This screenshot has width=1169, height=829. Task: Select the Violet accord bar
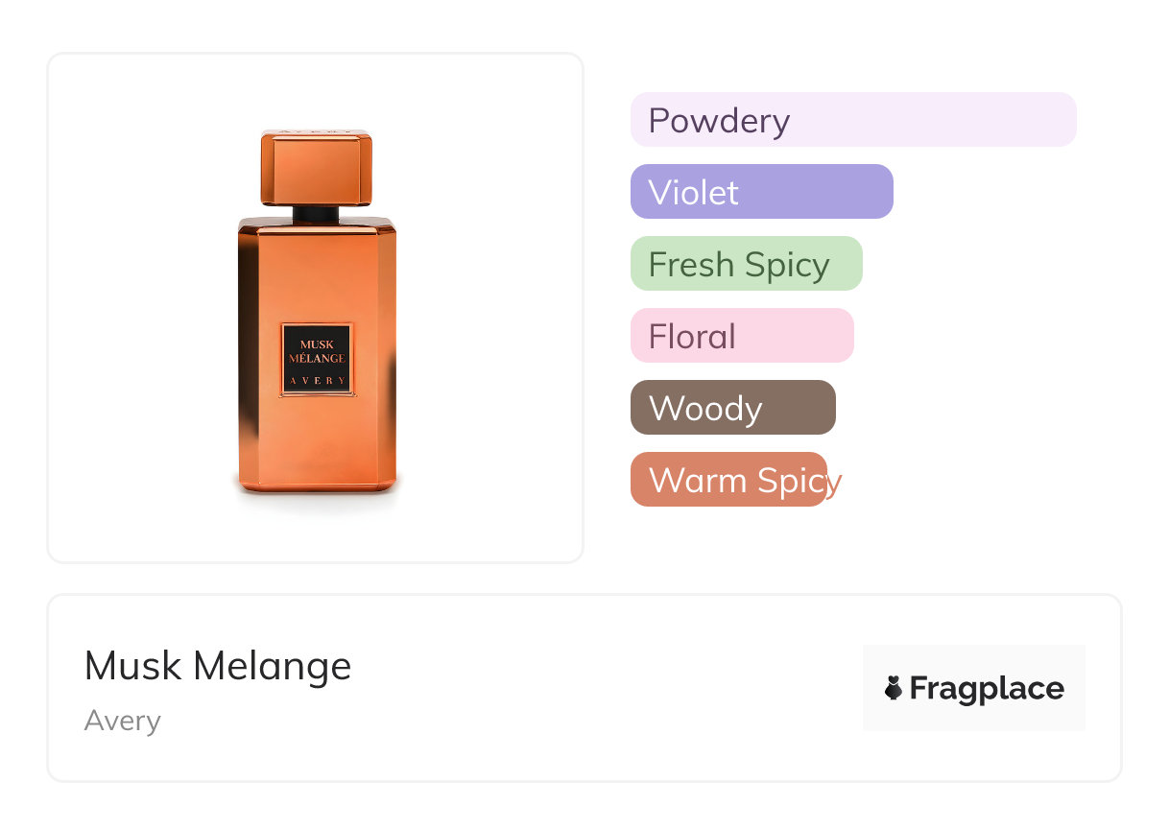(761, 192)
